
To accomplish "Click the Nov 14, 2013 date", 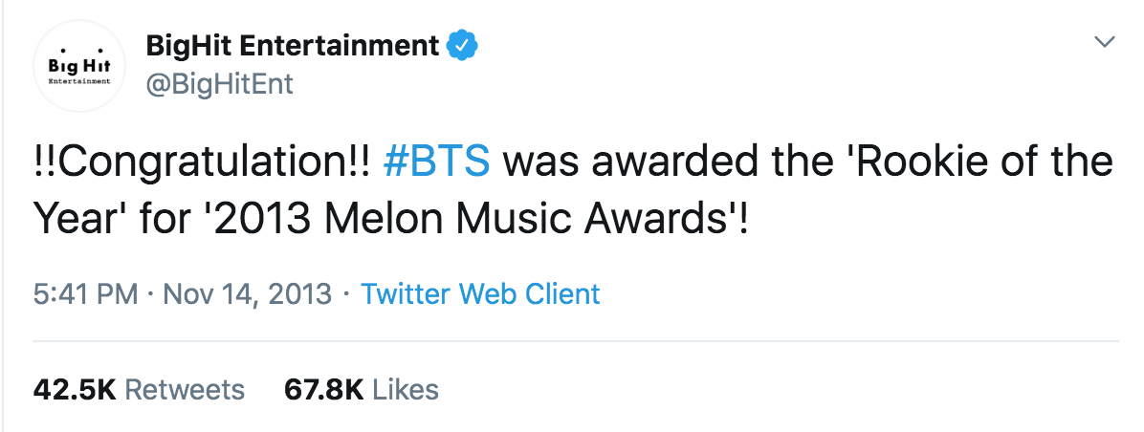I will coord(248,295).
